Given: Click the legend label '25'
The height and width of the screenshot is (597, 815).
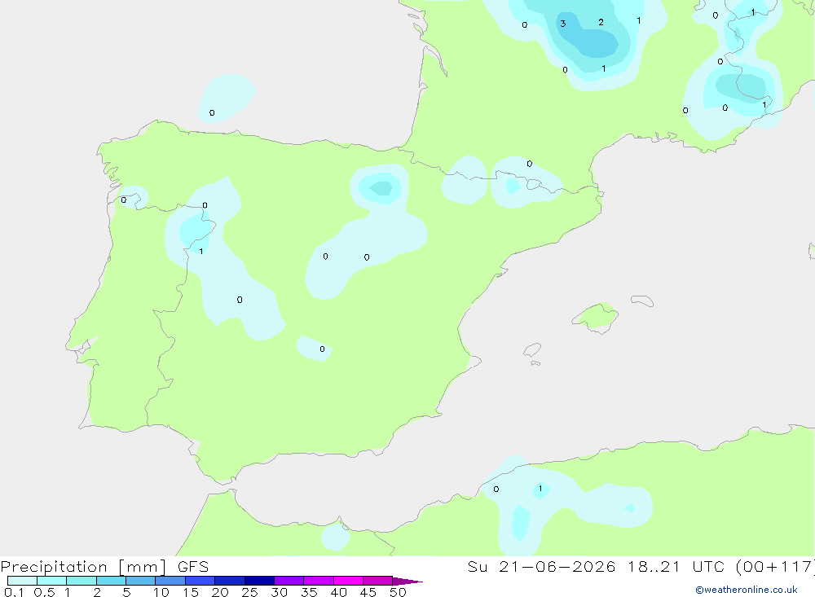Looking at the screenshot, I should [249, 592].
